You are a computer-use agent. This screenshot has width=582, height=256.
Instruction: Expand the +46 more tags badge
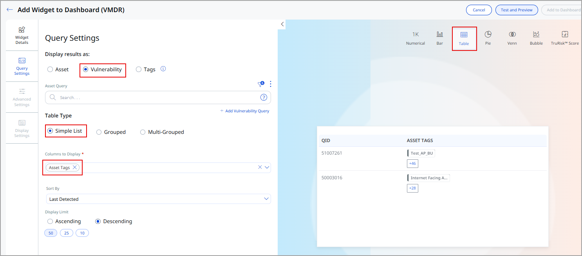(x=412, y=163)
